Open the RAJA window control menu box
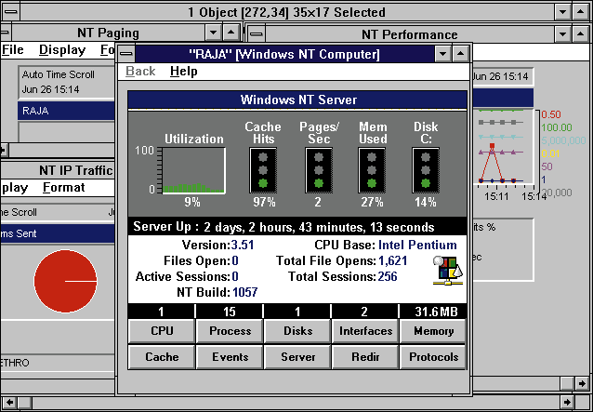The image size is (593, 412). coord(126,54)
